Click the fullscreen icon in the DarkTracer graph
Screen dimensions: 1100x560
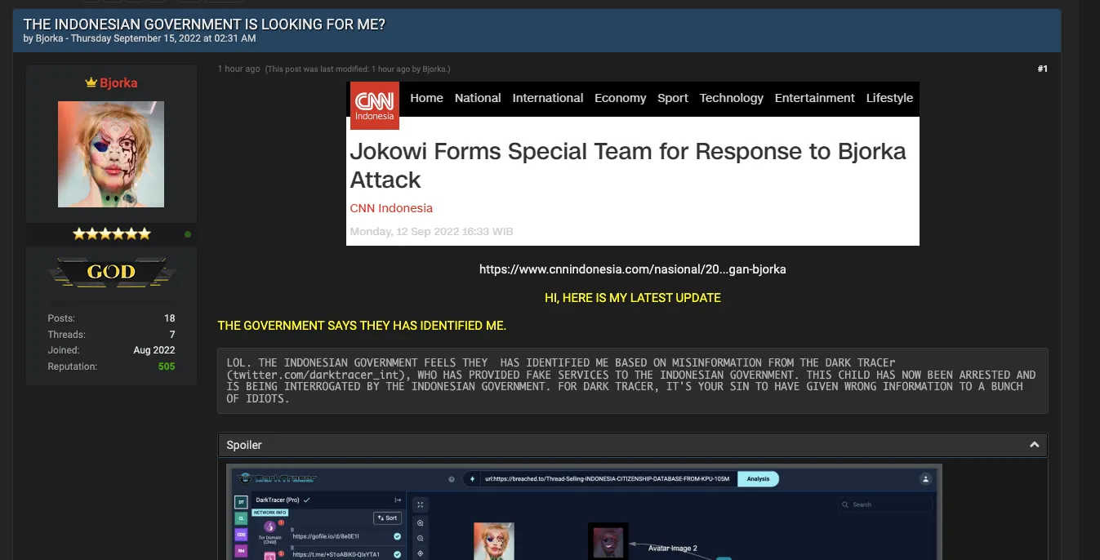point(421,504)
